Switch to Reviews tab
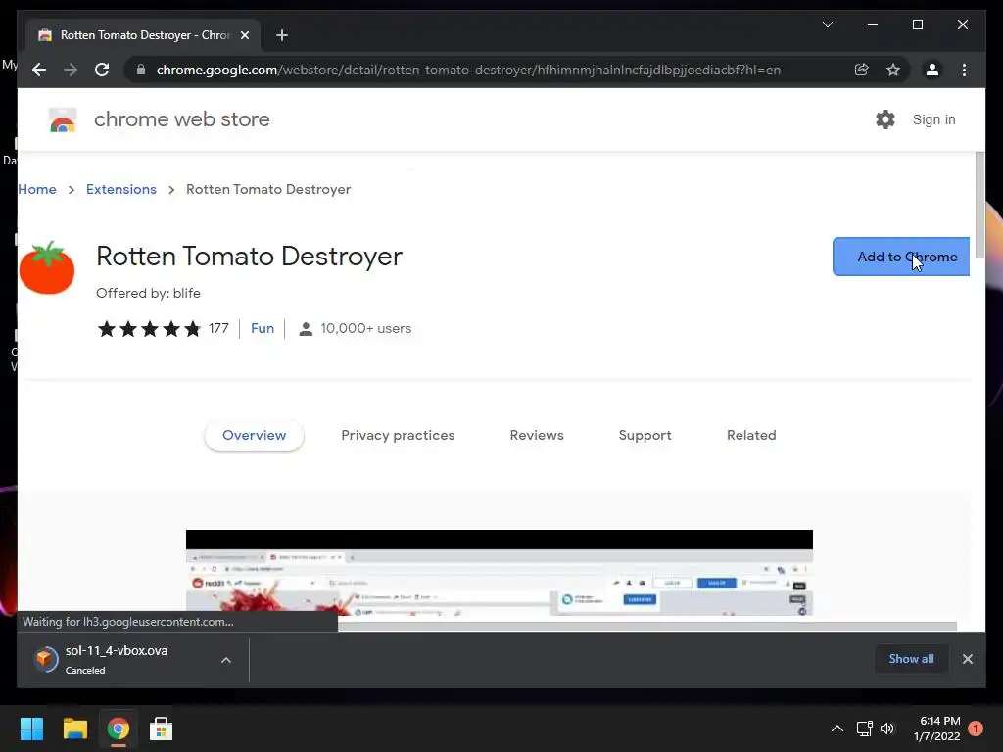The height and width of the screenshot is (752, 1003). pos(537,435)
